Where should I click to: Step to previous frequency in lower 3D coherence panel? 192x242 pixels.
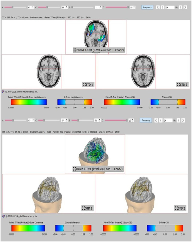161,120
